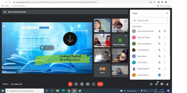Screen dimensions: 187x93
Task: Mute Димитър Павлов microphone icon
Action: click(x=159, y=37)
